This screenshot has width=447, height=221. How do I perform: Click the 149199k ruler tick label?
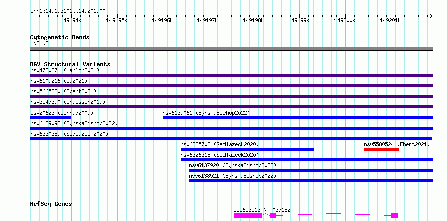click(299, 20)
